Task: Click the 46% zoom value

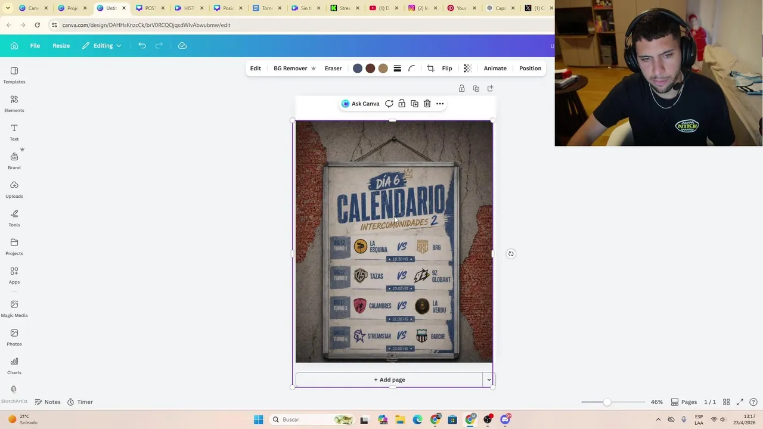Action: pyautogui.click(x=657, y=402)
